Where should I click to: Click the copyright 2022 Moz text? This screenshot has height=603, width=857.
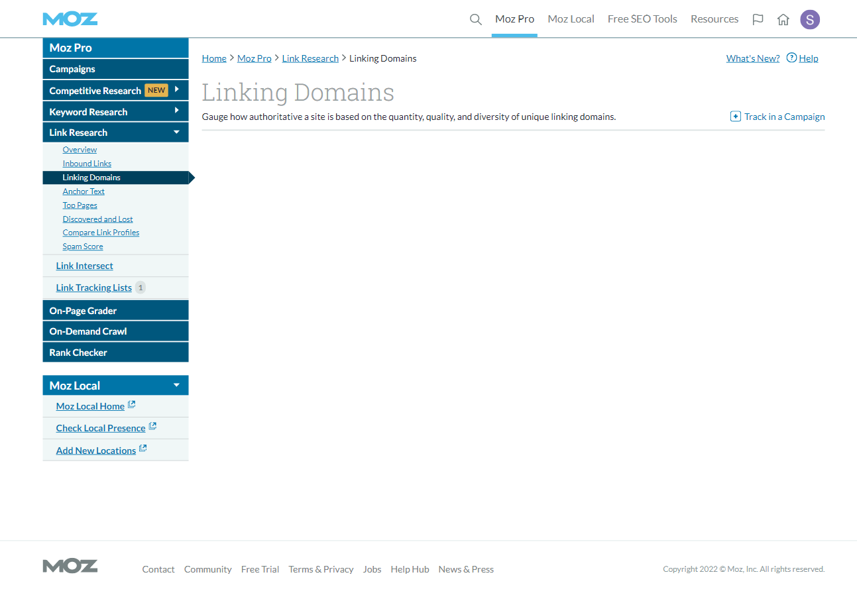tap(744, 569)
